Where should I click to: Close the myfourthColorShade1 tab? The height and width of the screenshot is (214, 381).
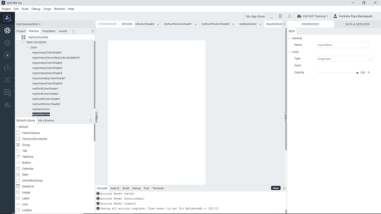point(195,24)
